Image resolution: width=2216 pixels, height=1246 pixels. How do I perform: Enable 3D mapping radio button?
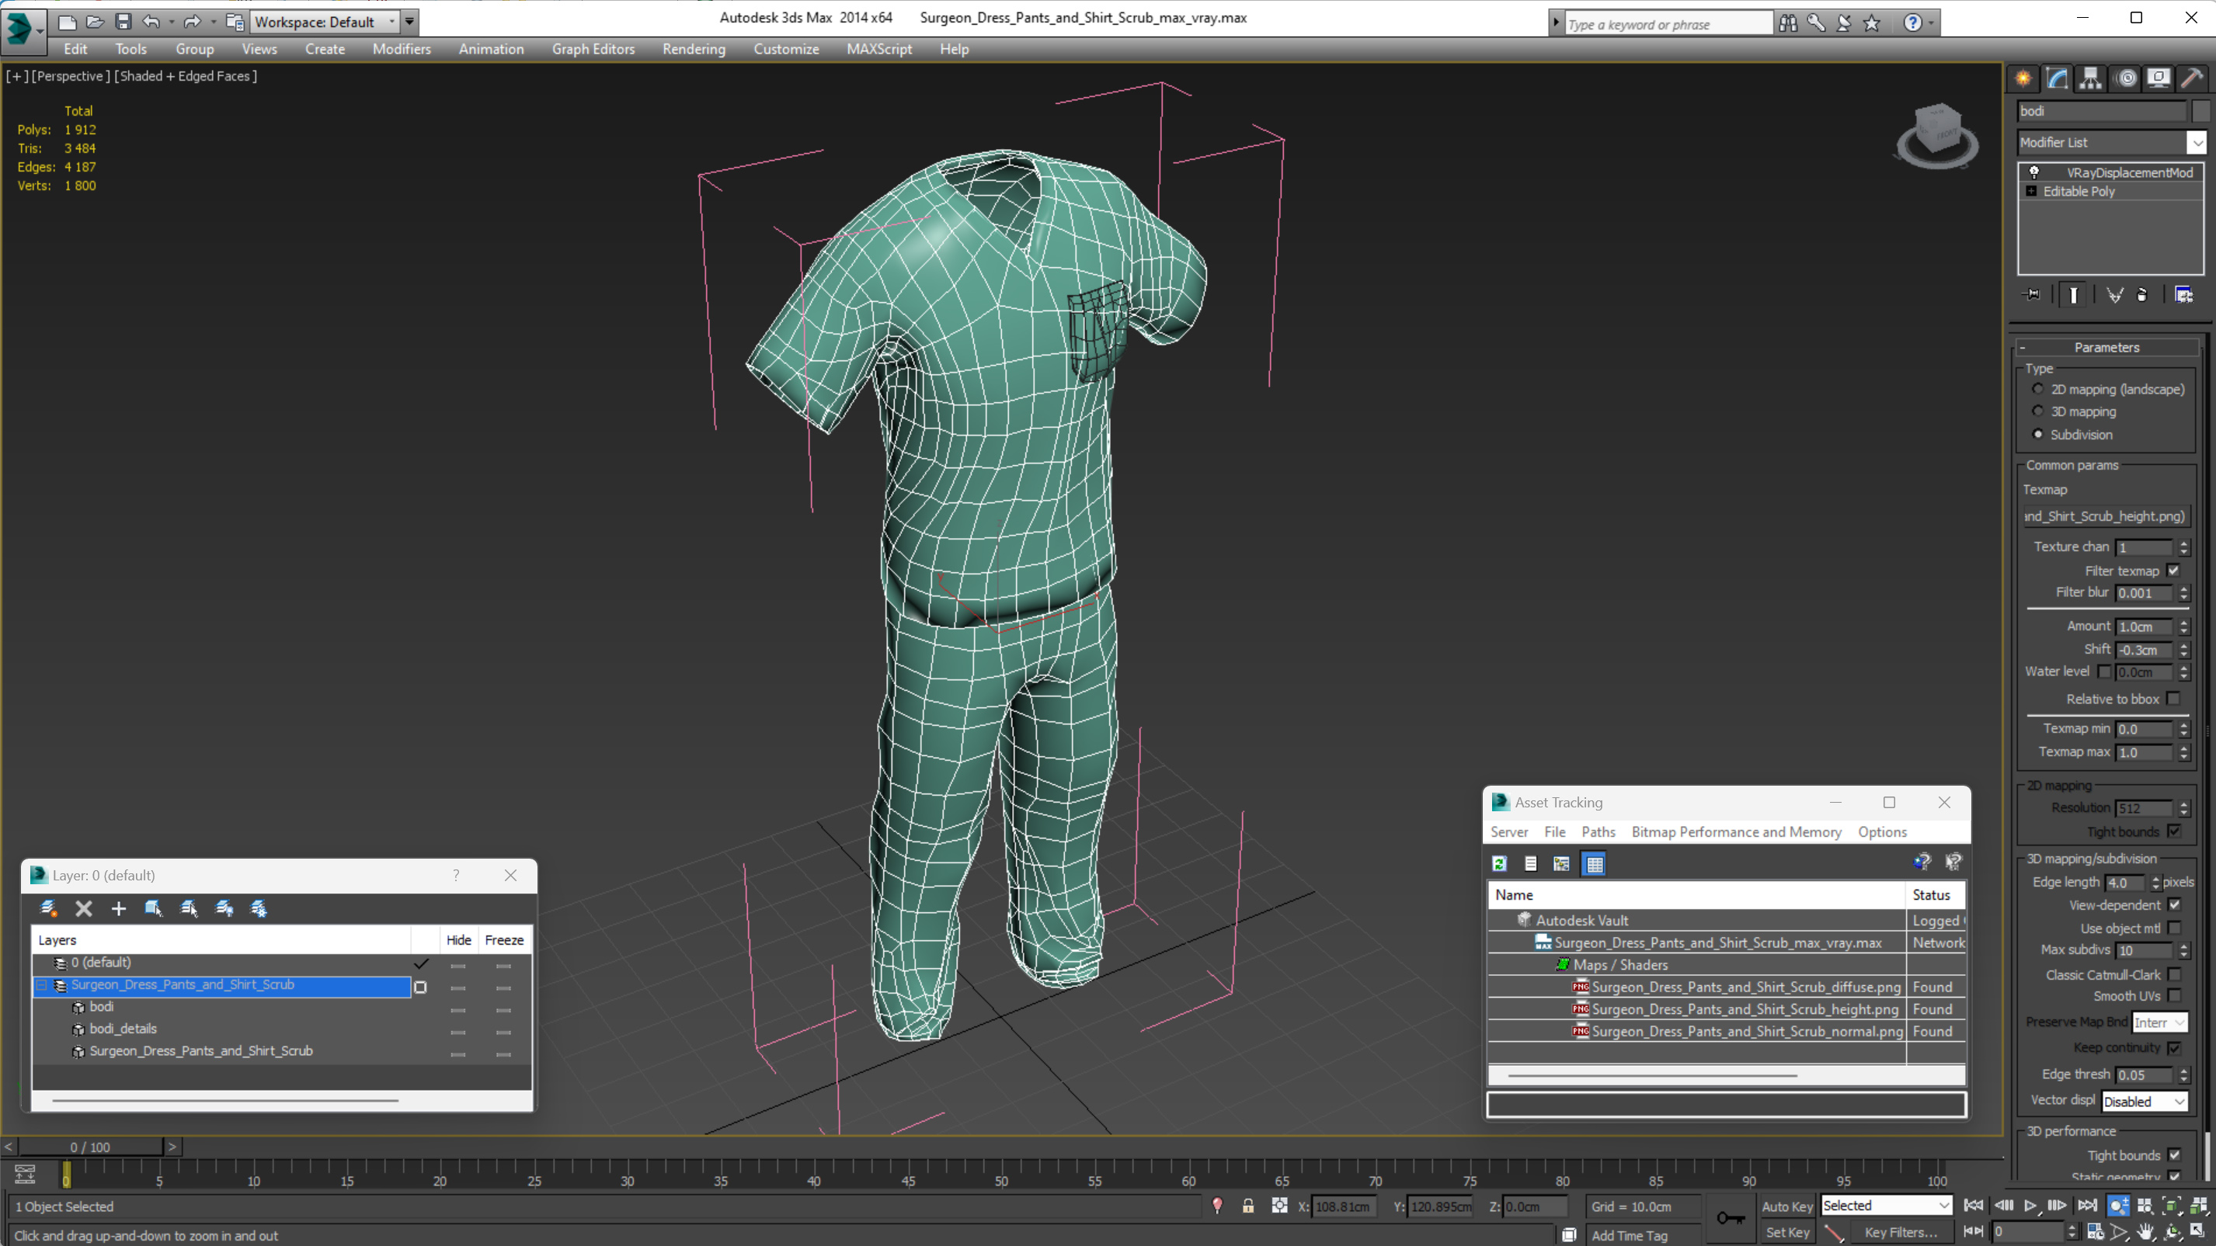(2038, 412)
